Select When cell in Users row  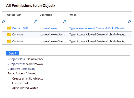(100, 35)
